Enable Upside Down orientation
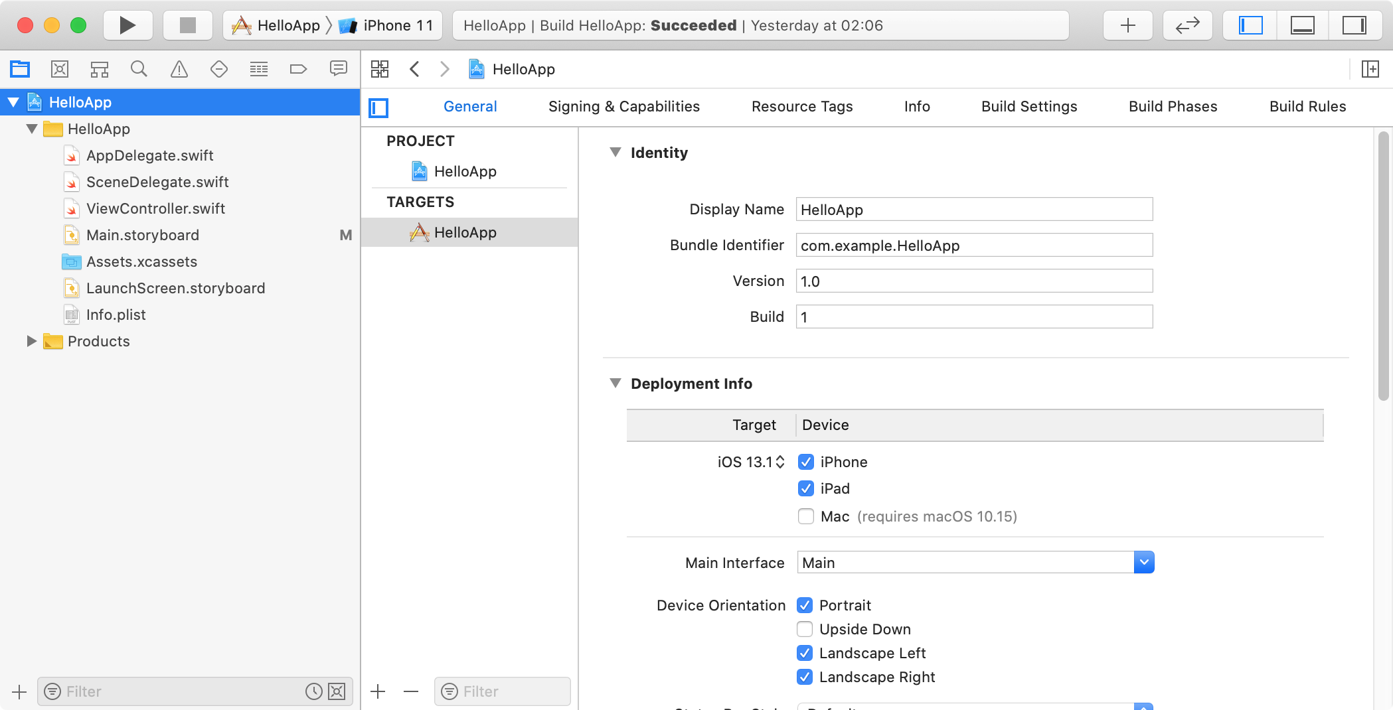The height and width of the screenshot is (710, 1393). pyautogui.click(x=805, y=629)
